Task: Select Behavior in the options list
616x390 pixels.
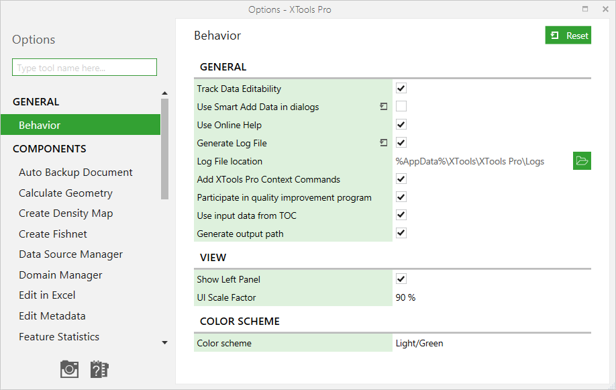Action: (x=81, y=125)
